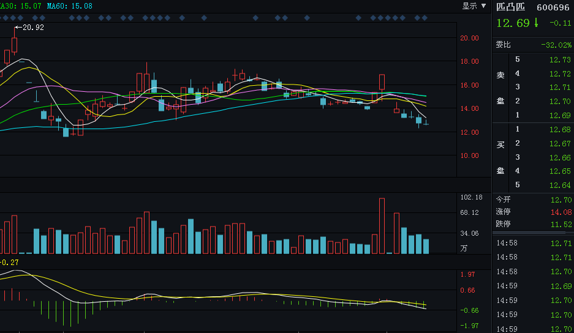Click the MACD value -0.27 label
The image size is (574, 333).
click(x=9, y=263)
